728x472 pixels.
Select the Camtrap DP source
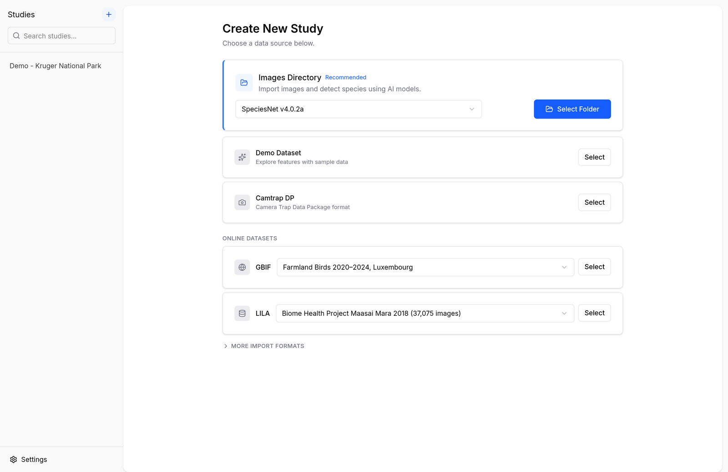(x=595, y=203)
